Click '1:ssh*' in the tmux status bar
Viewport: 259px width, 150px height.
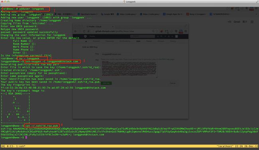(x=21, y=146)
